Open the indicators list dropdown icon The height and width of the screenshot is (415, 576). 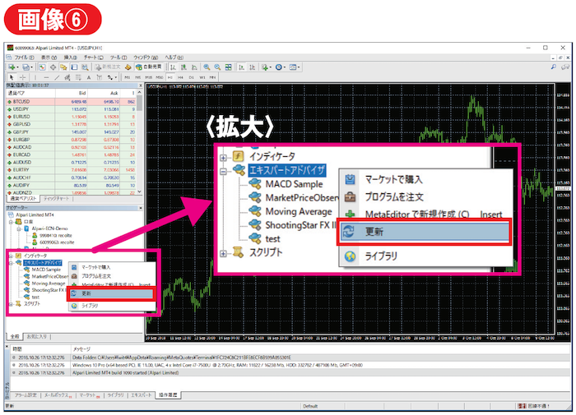point(266,67)
